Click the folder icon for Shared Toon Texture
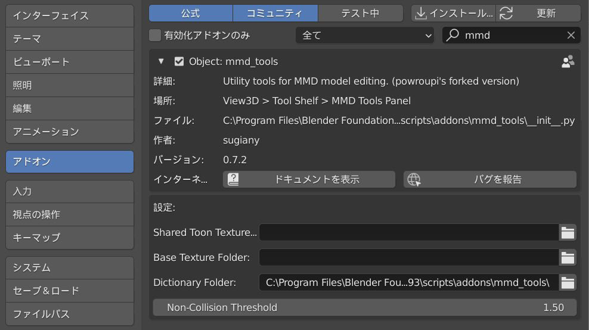The width and height of the screenshot is (589, 330). (x=568, y=233)
